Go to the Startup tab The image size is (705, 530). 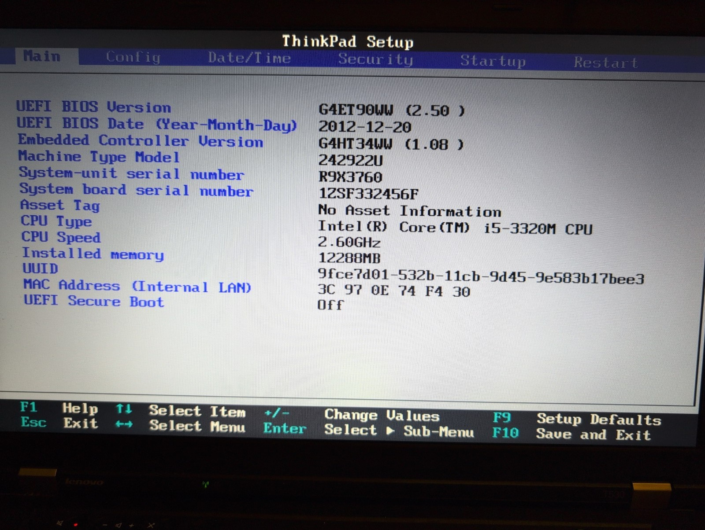click(493, 61)
